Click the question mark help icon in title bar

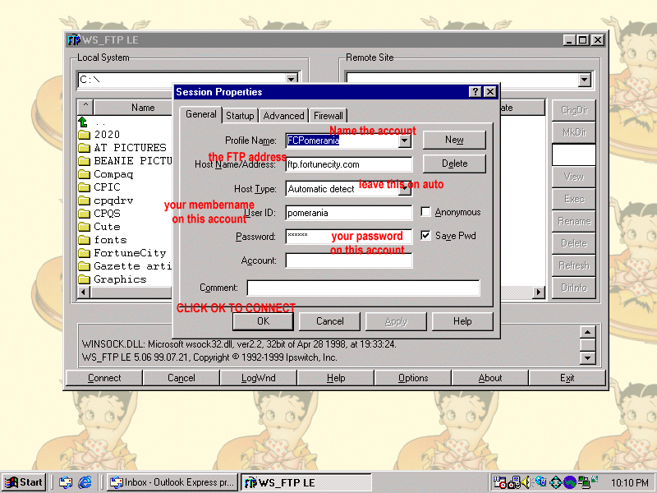tap(475, 92)
